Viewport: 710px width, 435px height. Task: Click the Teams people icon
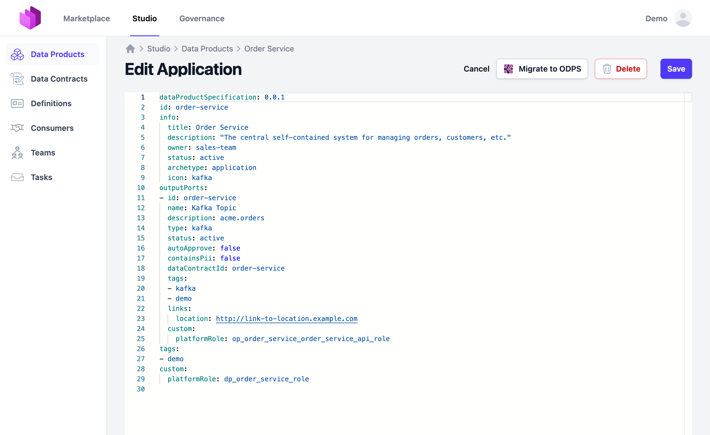pos(17,153)
